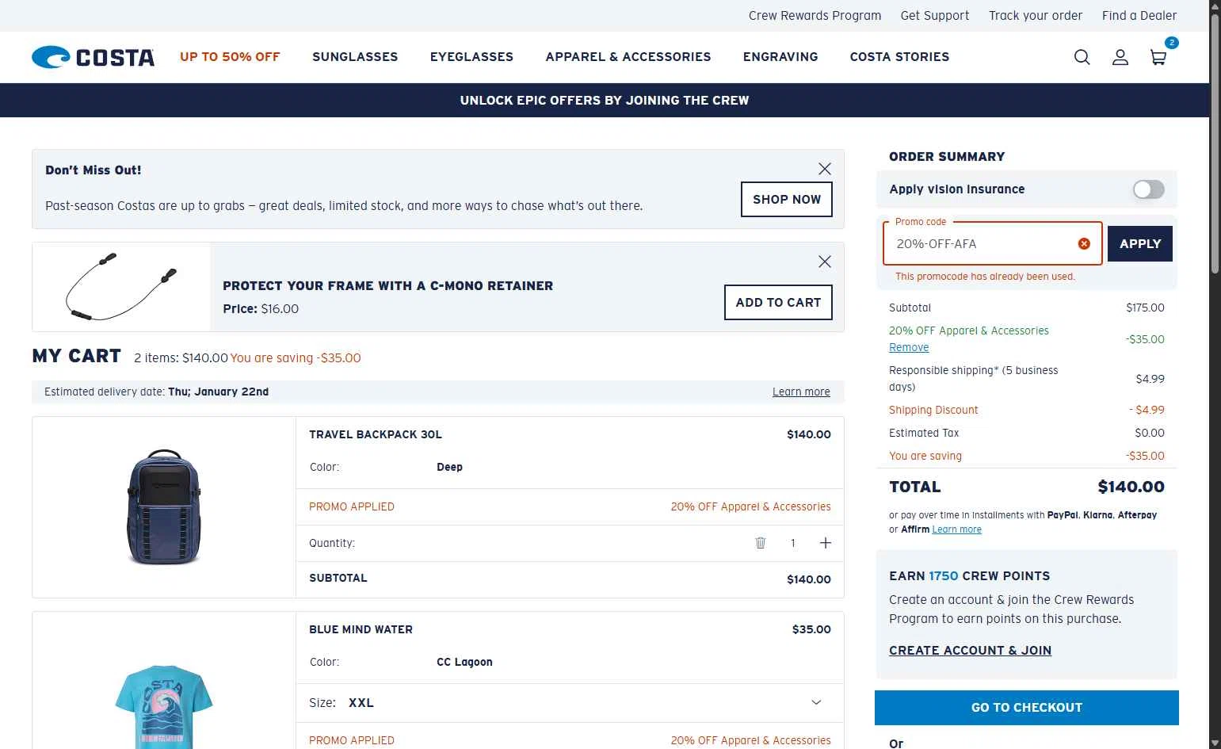Click the page vertical scrollbar
1221x749 pixels.
click(1215, 144)
